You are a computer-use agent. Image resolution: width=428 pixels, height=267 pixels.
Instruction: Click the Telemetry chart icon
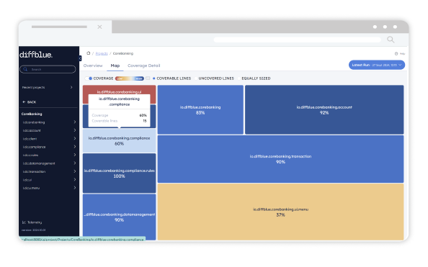24,222
